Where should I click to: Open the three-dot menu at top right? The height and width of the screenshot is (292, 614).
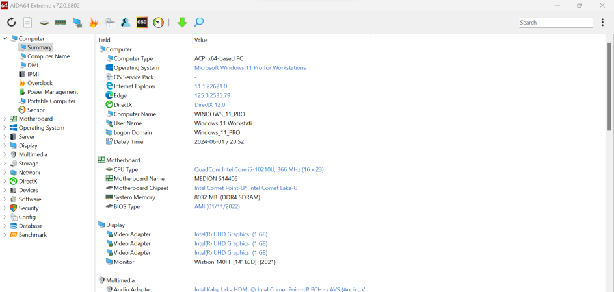point(602,22)
